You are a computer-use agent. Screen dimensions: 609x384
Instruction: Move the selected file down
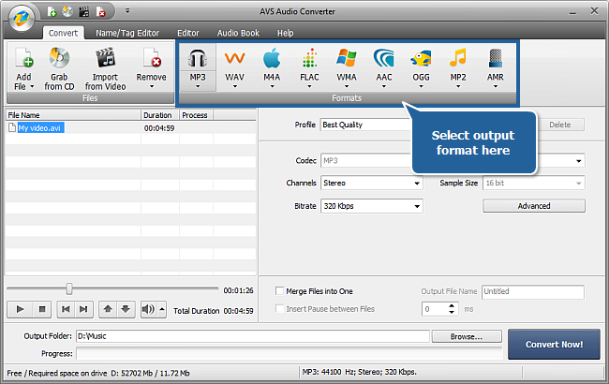tap(126, 309)
